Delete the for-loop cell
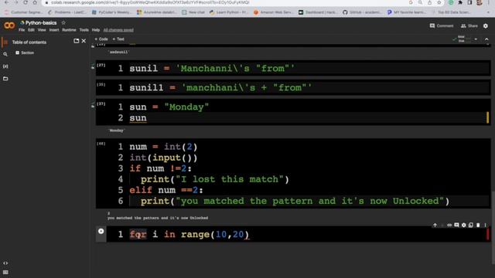Image resolution: width=495 pixels, height=278 pixels. pyautogui.click(x=478, y=225)
